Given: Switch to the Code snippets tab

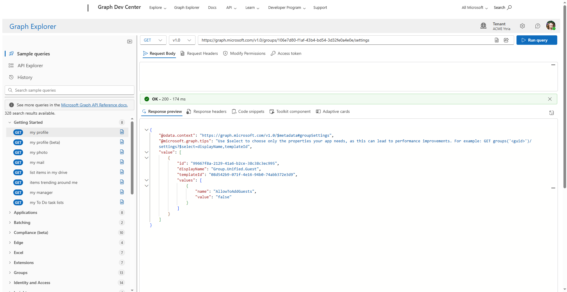Looking at the screenshot, I should point(248,111).
